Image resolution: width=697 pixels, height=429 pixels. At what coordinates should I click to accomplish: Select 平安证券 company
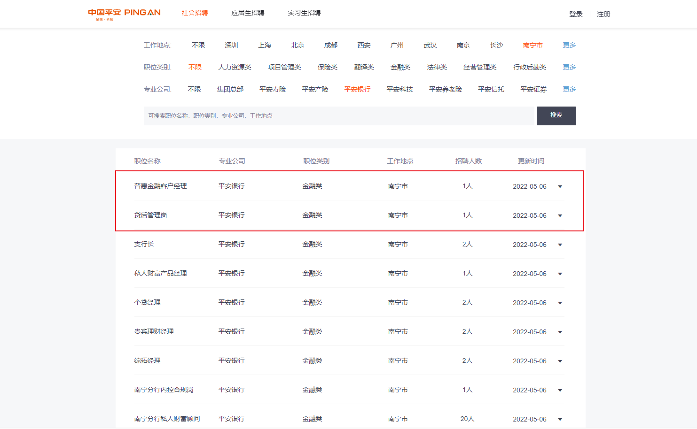[533, 89]
